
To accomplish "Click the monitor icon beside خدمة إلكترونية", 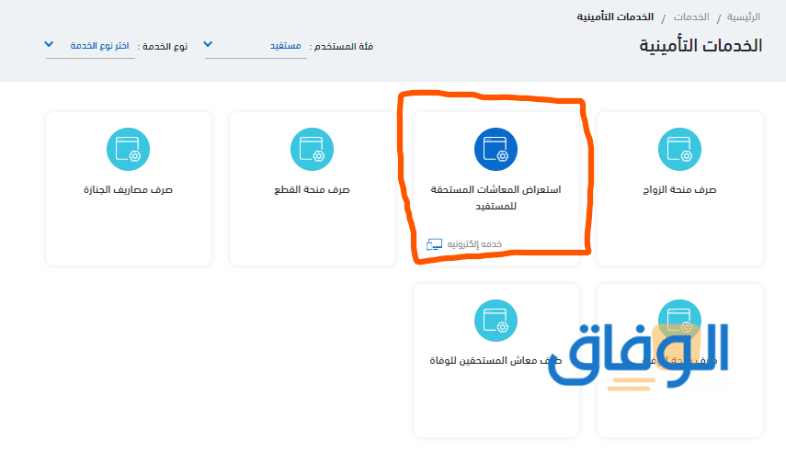I will [x=435, y=244].
